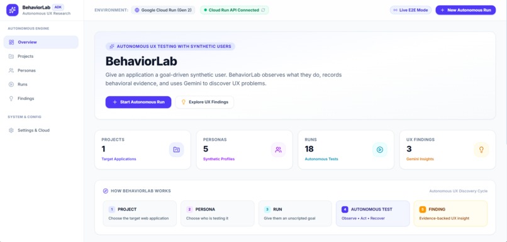Click the Projects card folder icon
This screenshot has width=507, height=242.
177,150
